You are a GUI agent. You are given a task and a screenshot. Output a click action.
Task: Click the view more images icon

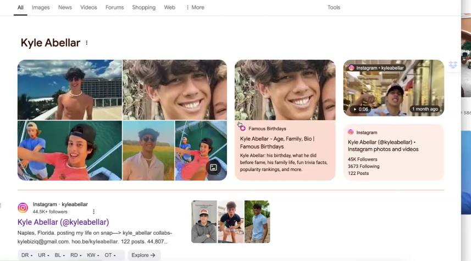(x=214, y=167)
